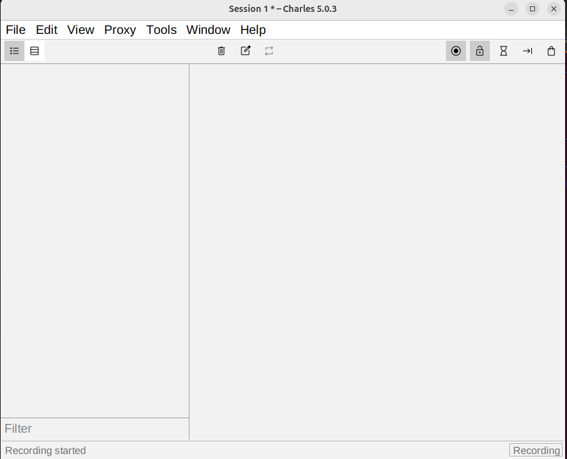Open Compose new request tool
567x459 pixels.
point(245,51)
